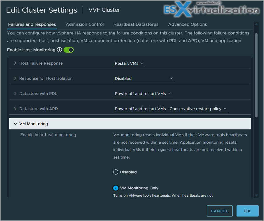Click the scrollbar down arrow
264x221 pixels.
point(256,196)
